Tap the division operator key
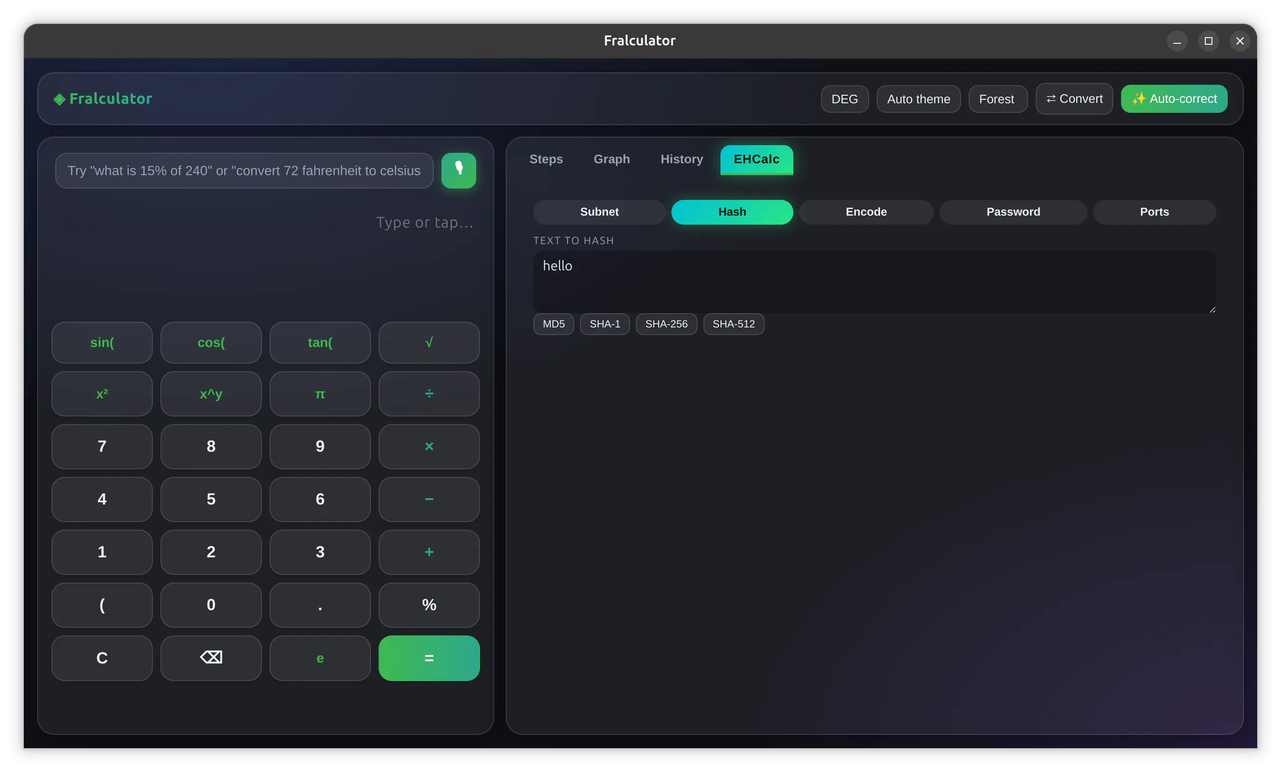1281x772 pixels. coord(429,394)
